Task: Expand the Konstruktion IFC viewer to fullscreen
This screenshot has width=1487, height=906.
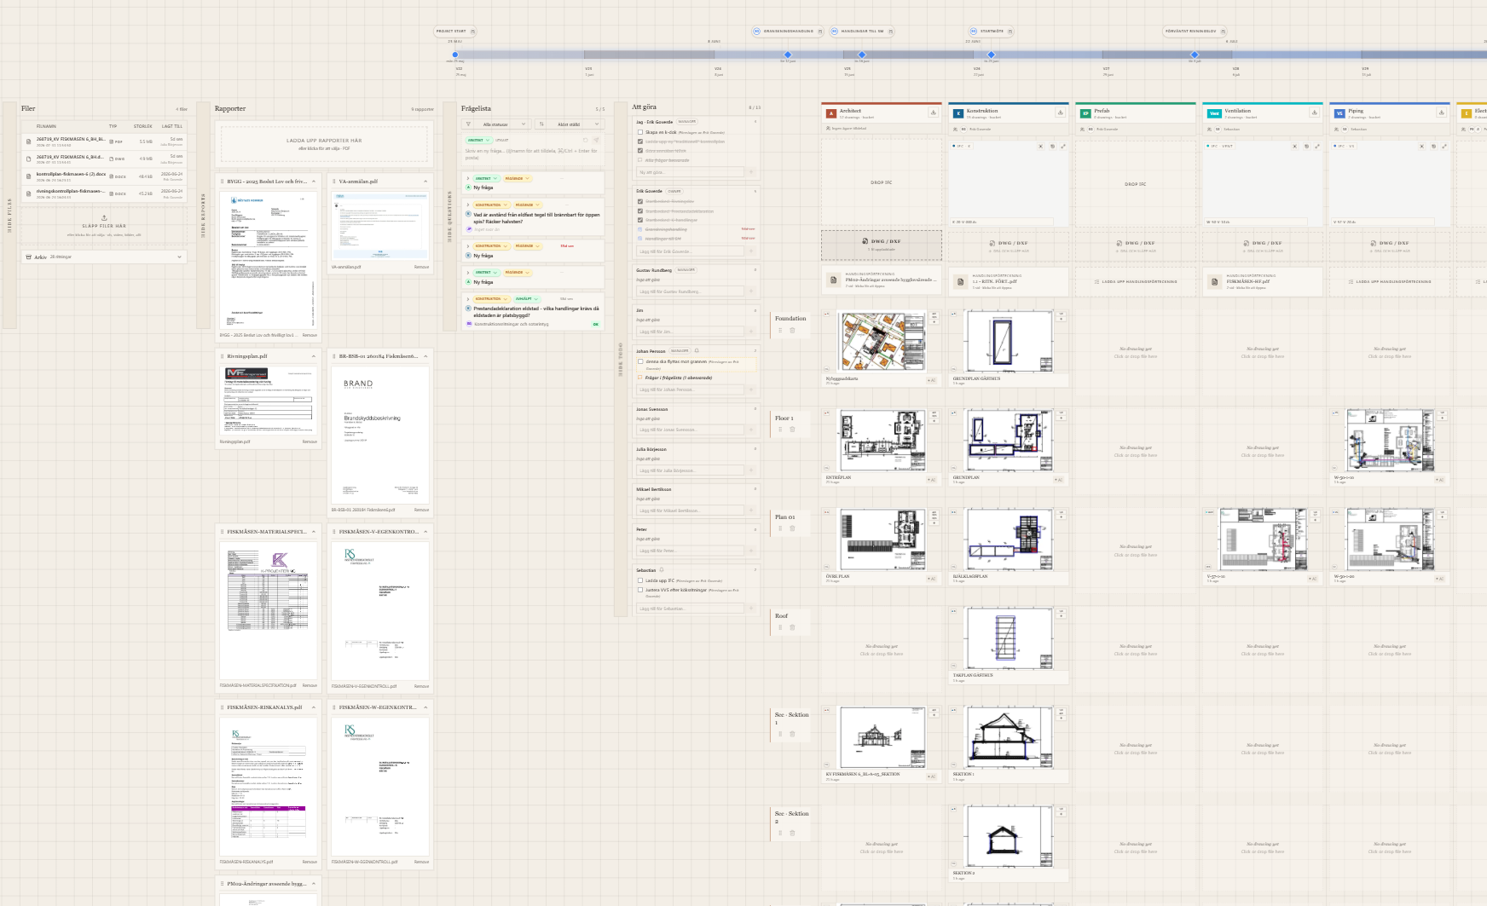Action: [x=1062, y=147]
